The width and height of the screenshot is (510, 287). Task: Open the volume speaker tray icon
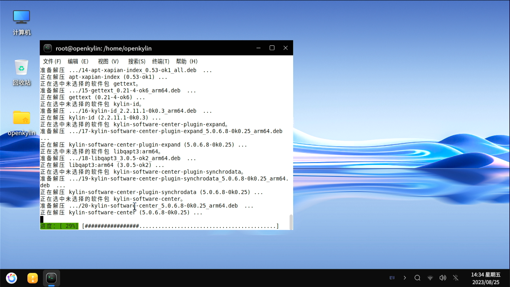click(x=443, y=278)
